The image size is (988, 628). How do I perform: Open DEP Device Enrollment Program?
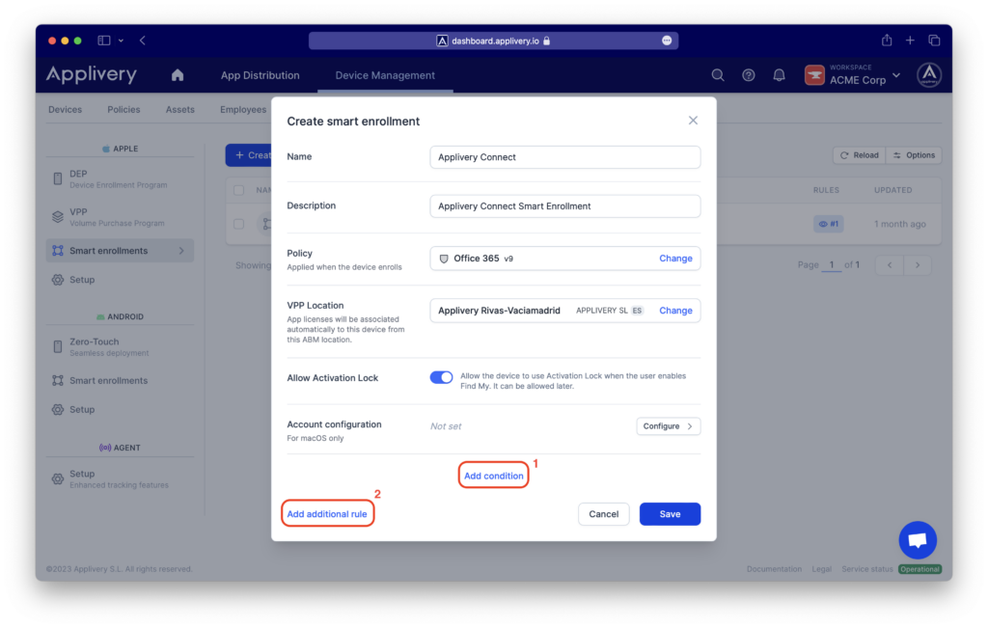120,178
